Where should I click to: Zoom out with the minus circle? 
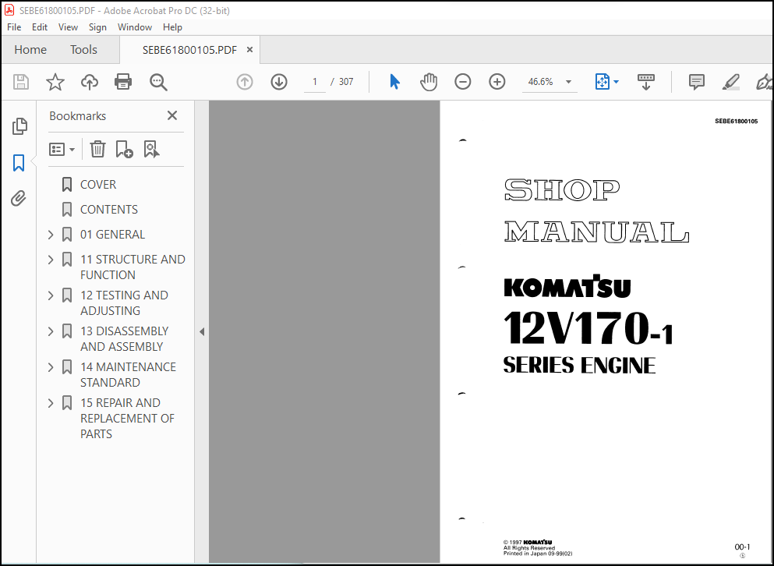(x=462, y=82)
